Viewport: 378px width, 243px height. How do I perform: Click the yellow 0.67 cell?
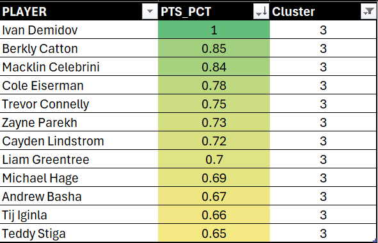click(214, 196)
